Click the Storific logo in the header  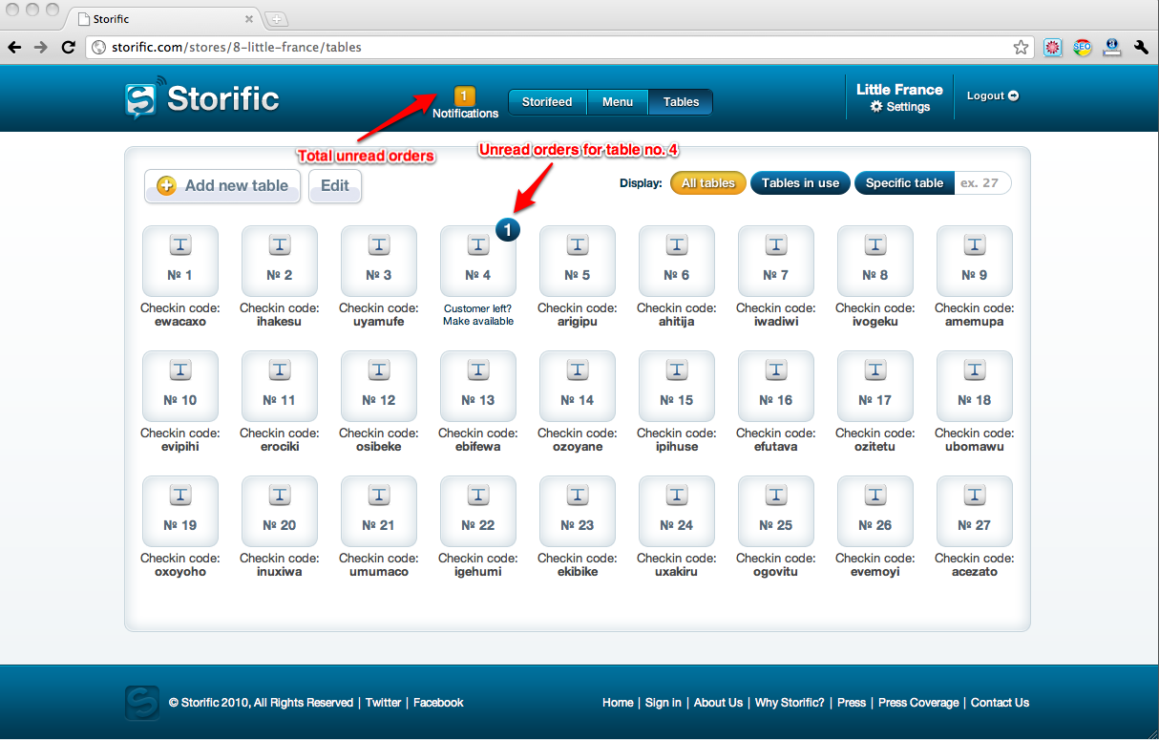pos(202,99)
